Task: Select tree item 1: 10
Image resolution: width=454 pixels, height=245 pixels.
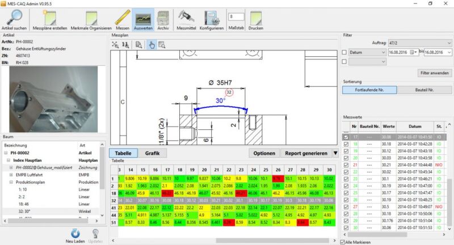Action: pyautogui.click(x=23, y=189)
